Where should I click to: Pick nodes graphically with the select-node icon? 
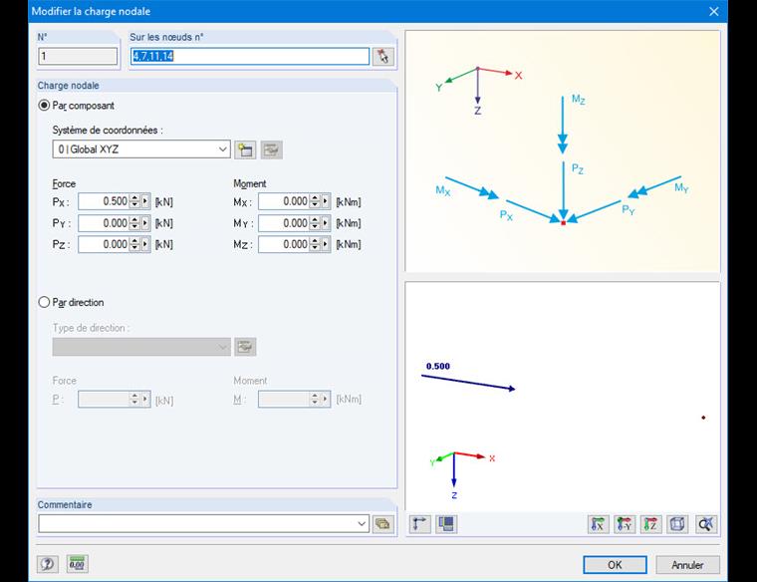383,57
